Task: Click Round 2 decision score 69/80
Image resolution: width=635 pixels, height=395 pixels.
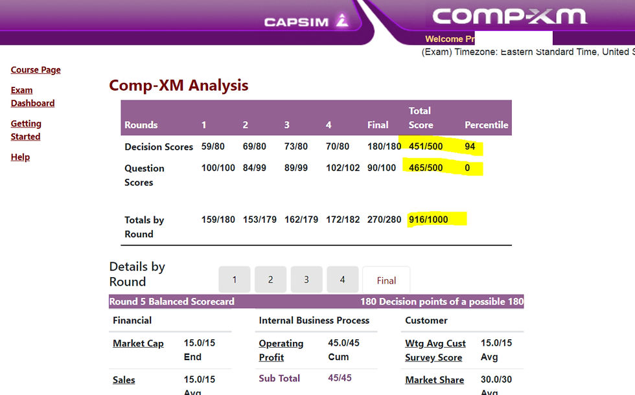Action: click(x=254, y=146)
